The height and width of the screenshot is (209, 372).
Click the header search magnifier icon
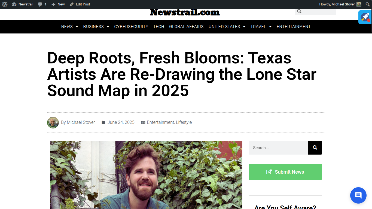pyautogui.click(x=299, y=11)
